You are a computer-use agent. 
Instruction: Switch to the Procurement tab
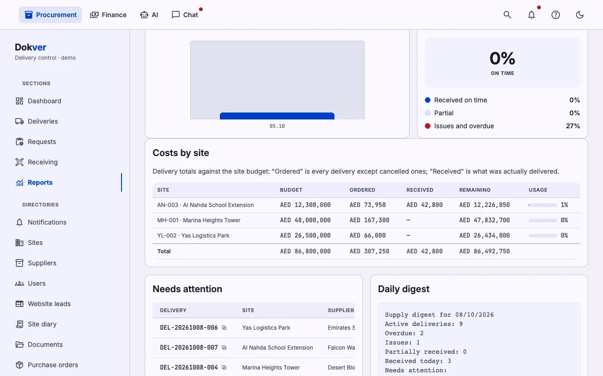[50, 15]
